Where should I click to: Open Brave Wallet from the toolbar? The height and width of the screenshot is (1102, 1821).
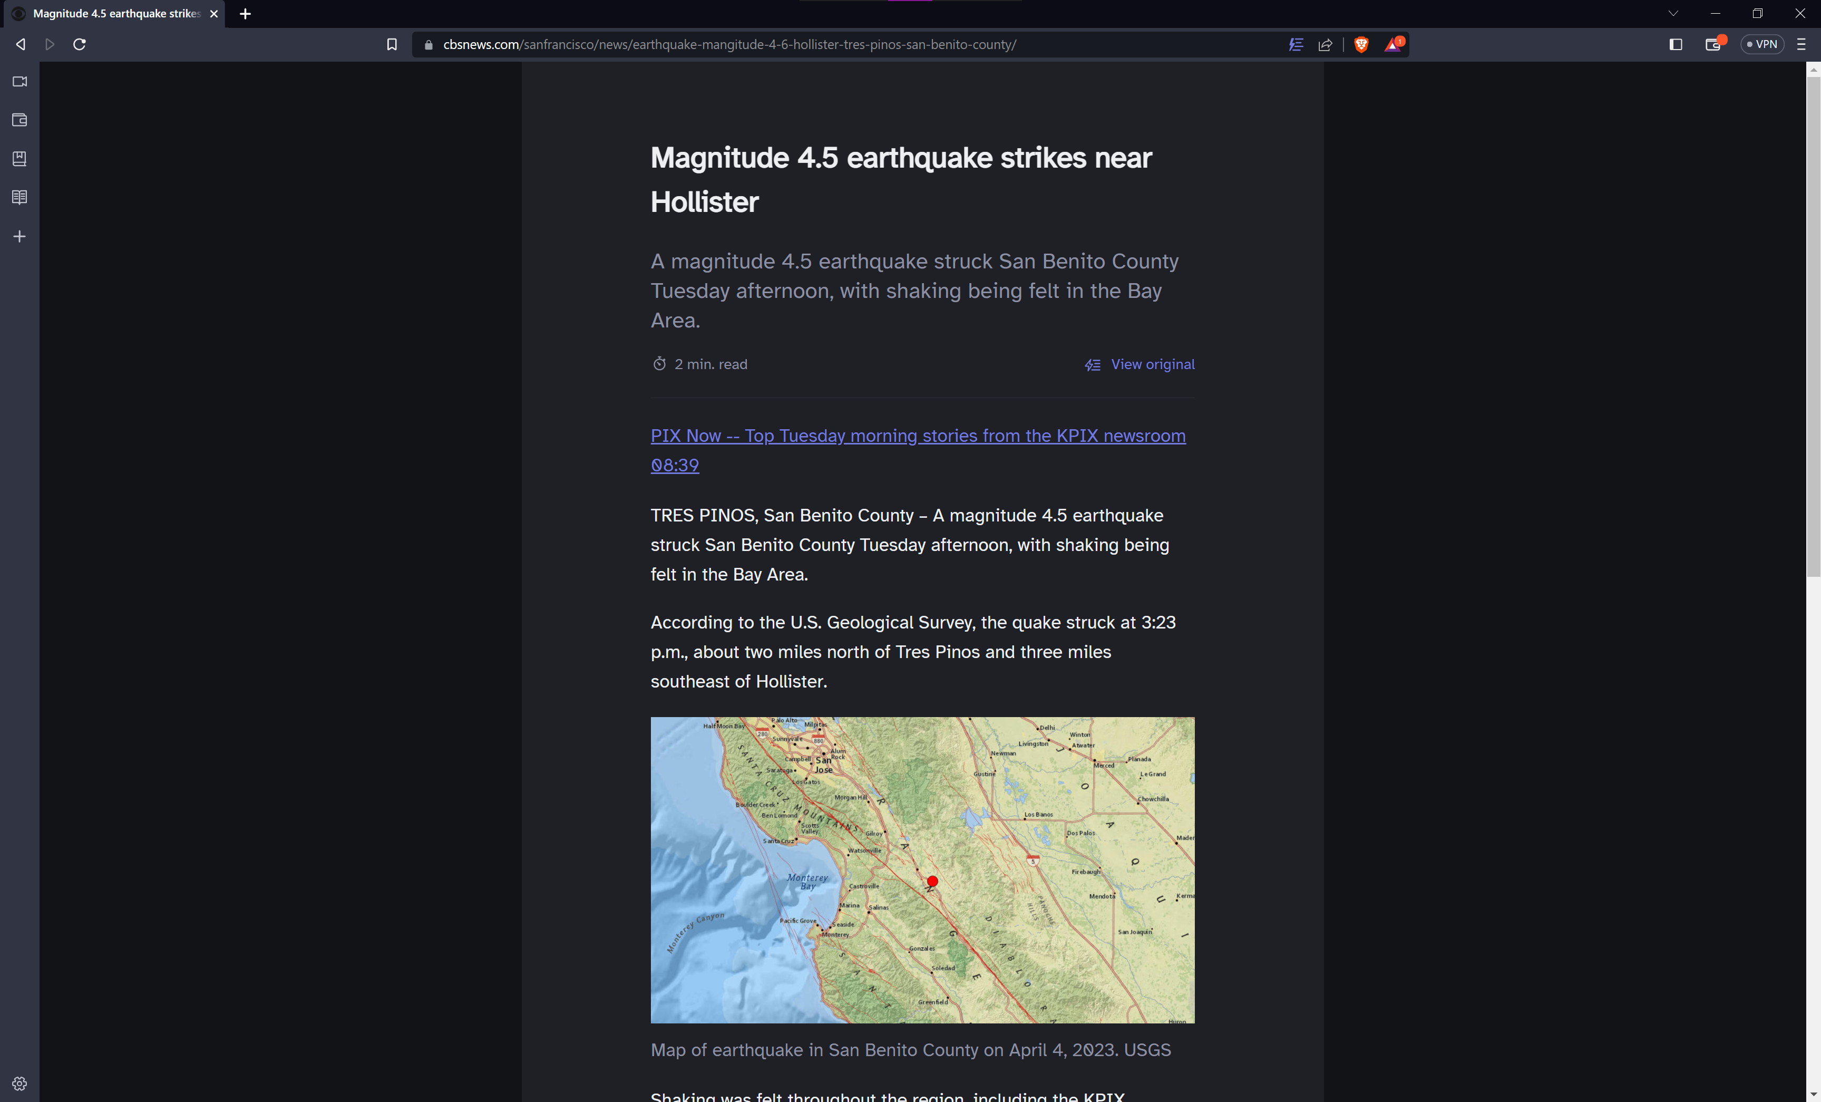[x=1714, y=44]
